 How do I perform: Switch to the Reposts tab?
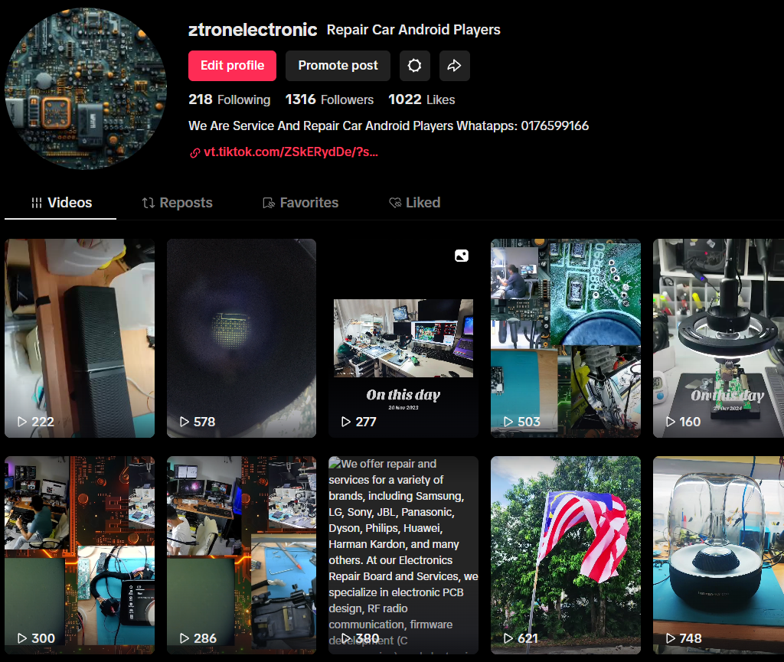pyautogui.click(x=177, y=203)
